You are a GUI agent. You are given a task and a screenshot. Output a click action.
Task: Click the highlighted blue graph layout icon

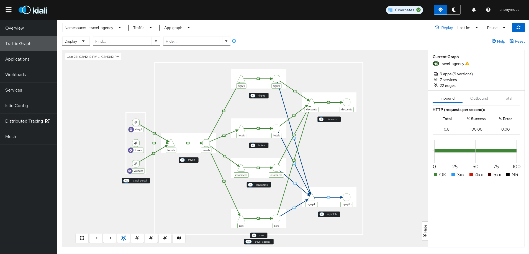[x=124, y=238]
